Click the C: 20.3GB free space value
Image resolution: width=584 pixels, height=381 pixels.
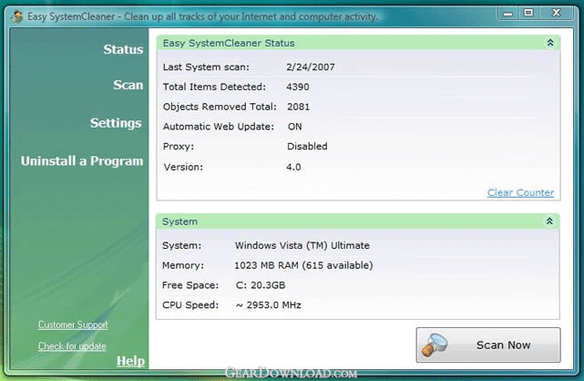[261, 285]
